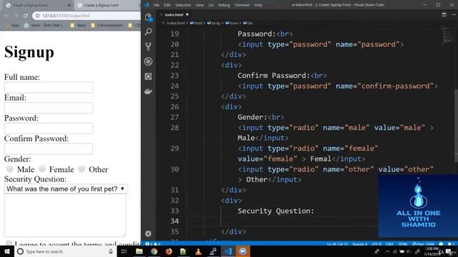
Task: Change the HTML language mode
Action: point(403,244)
